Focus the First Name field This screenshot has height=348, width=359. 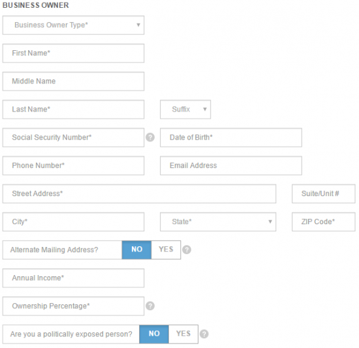coord(73,53)
